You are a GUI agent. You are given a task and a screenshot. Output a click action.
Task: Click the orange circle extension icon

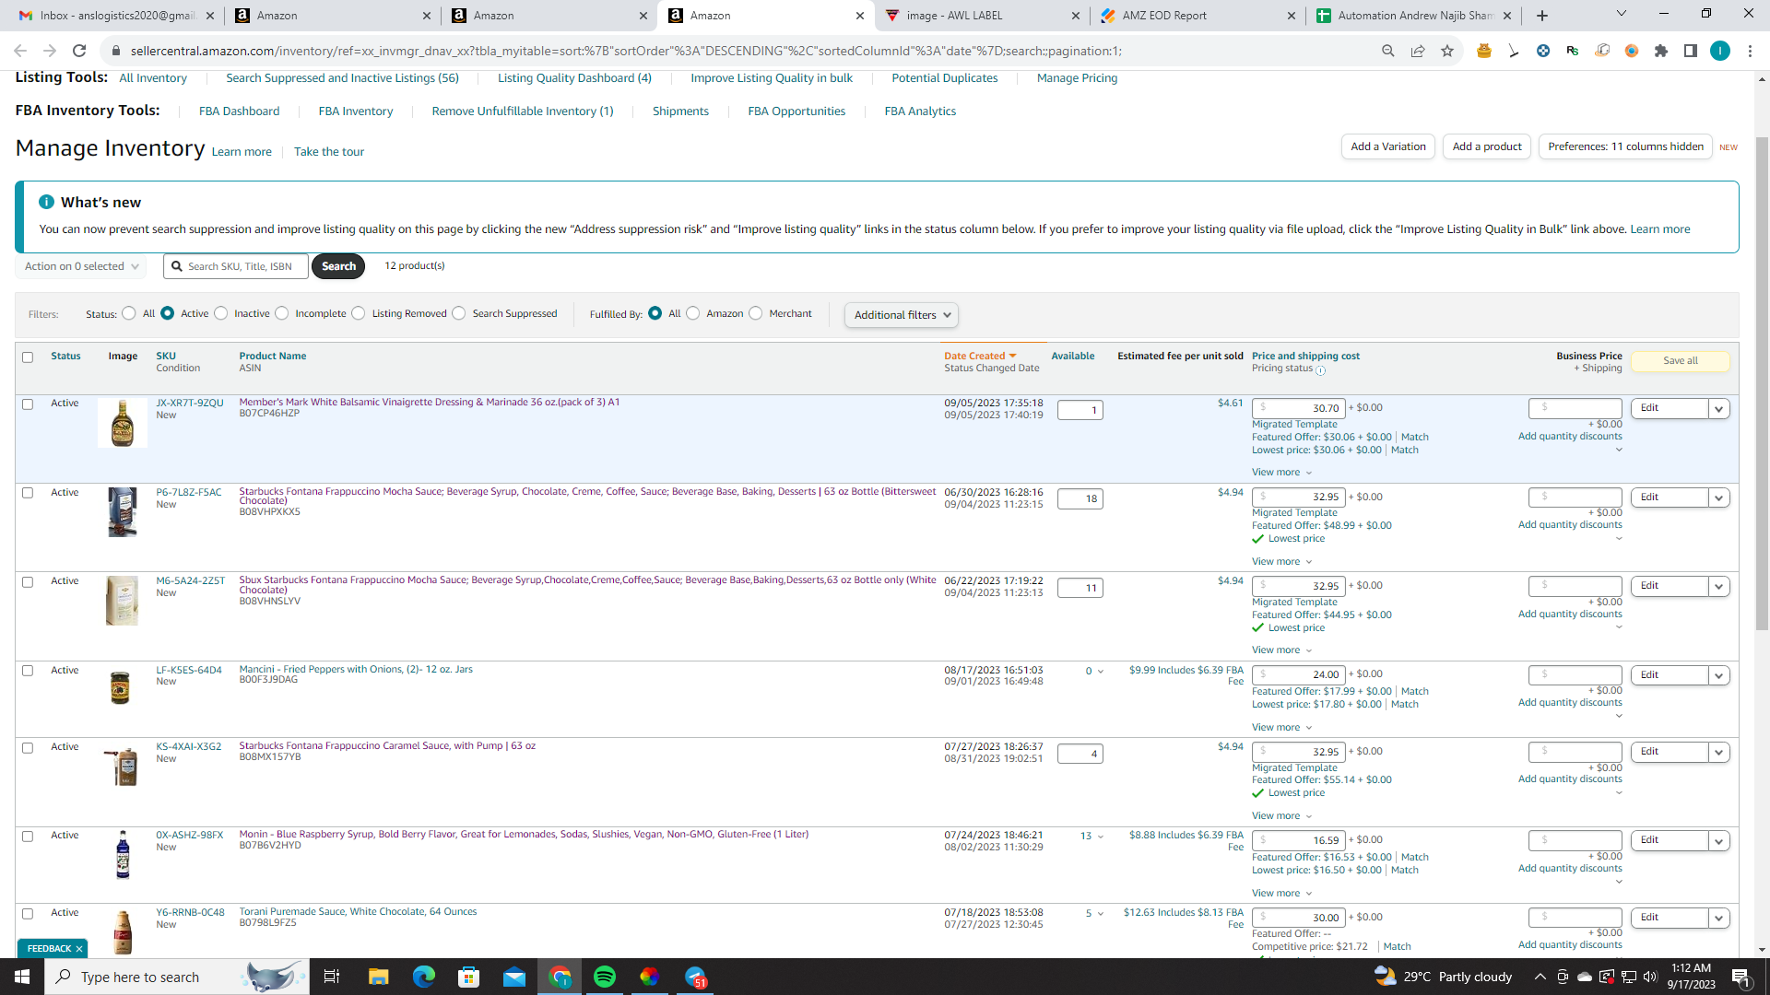coord(1632,51)
